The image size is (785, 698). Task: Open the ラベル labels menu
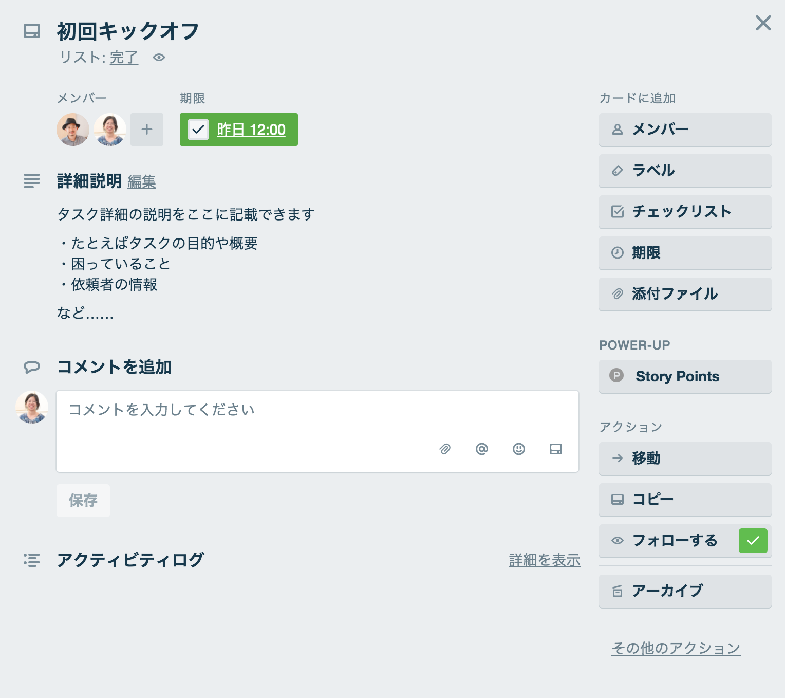[x=685, y=171]
